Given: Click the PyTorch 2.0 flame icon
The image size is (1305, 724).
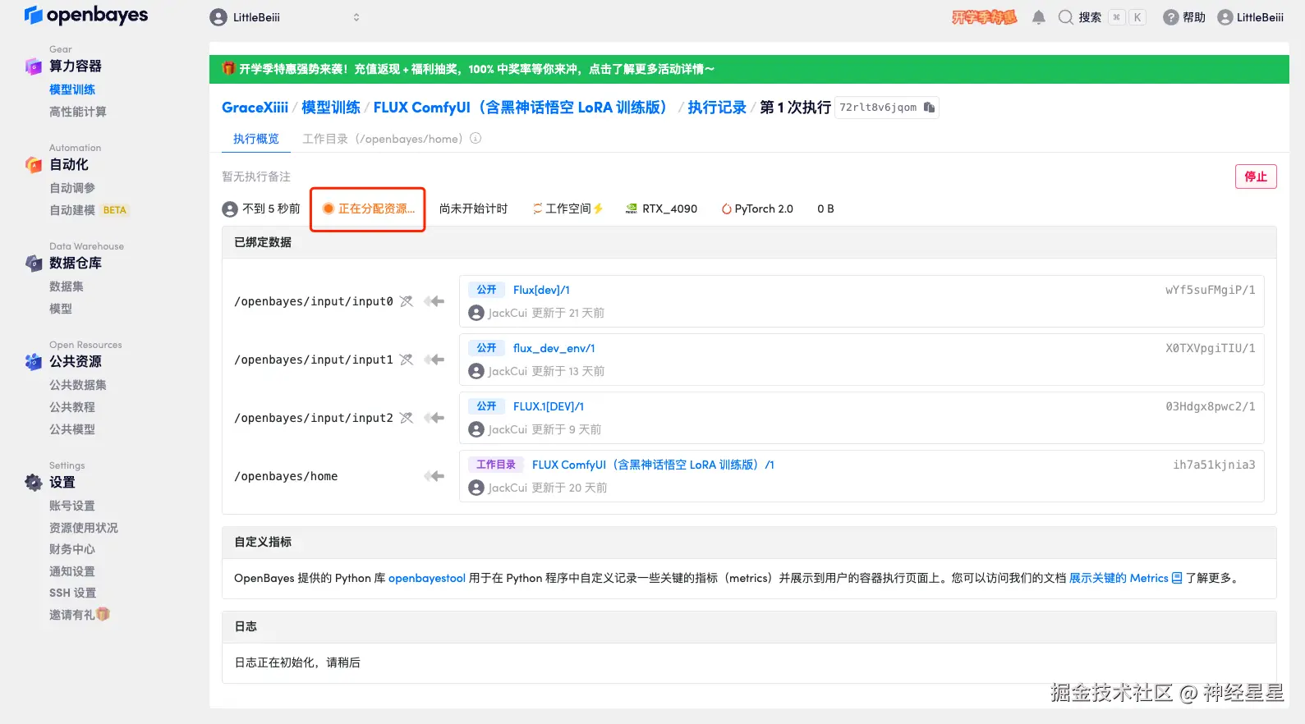Looking at the screenshot, I should (726, 208).
